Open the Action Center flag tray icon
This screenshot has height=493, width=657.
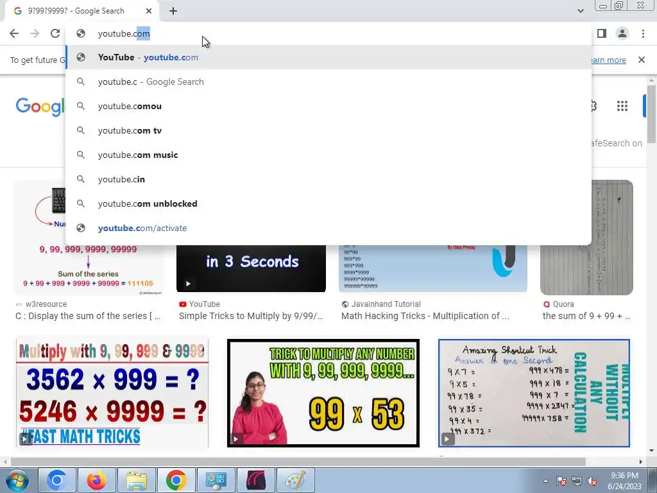pyautogui.click(x=561, y=481)
